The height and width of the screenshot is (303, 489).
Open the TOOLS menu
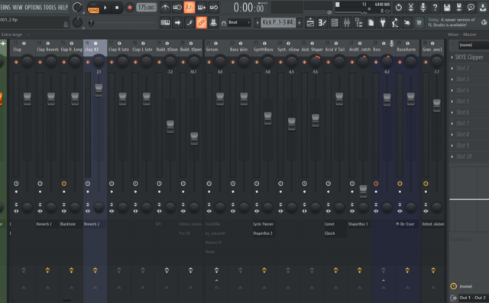[50, 7]
